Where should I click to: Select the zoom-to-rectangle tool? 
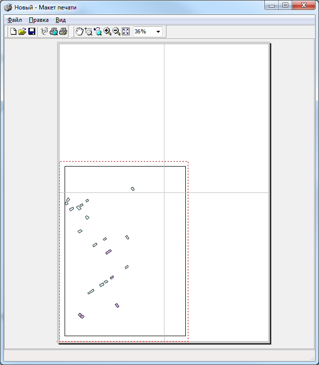pos(88,31)
